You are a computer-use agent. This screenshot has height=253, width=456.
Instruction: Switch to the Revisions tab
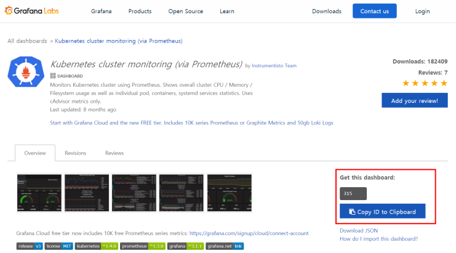pyautogui.click(x=75, y=153)
